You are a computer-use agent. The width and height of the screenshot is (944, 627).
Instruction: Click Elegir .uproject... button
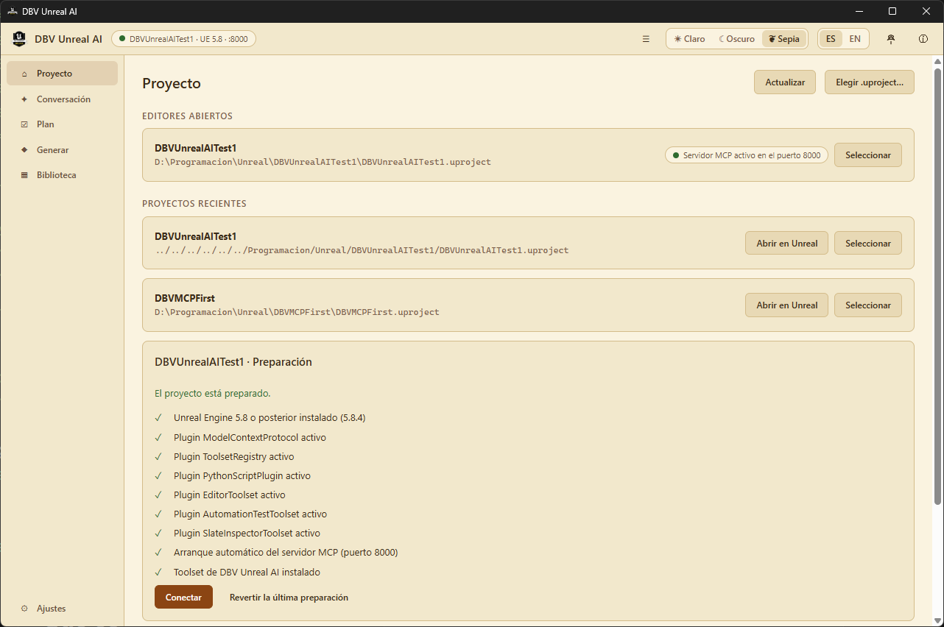click(870, 82)
